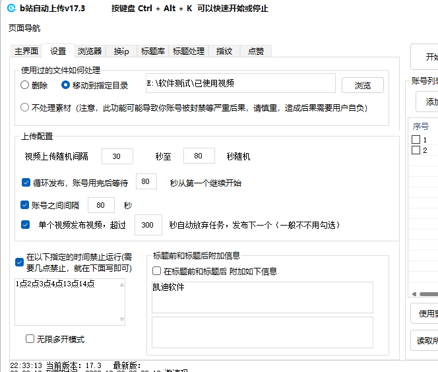Viewport: 438px width, 372px height.
Task: Click the upload interval minimum field showing 30
Action: [x=117, y=156]
